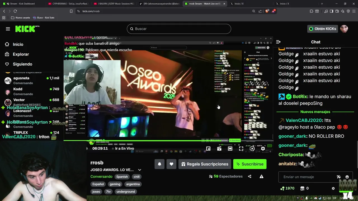Click the argentina tag
Screen dimensions: 358x201
(x=133, y=184)
